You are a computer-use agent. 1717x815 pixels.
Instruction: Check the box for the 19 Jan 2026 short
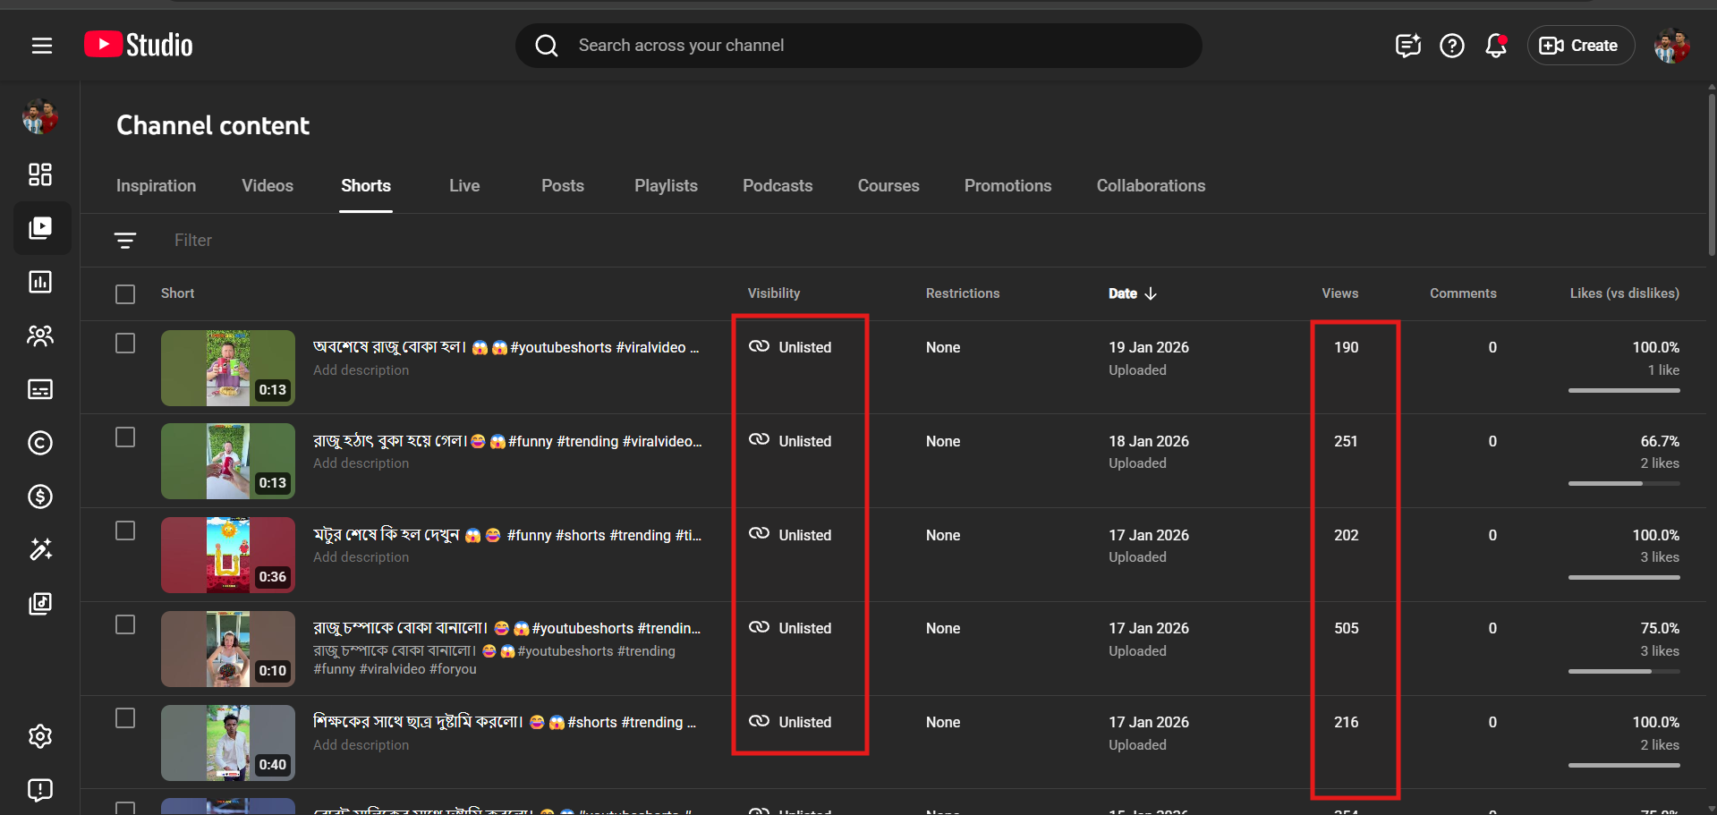pyautogui.click(x=125, y=344)
